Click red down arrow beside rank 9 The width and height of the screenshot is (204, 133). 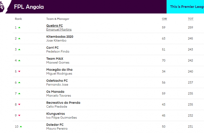point(19,115)
